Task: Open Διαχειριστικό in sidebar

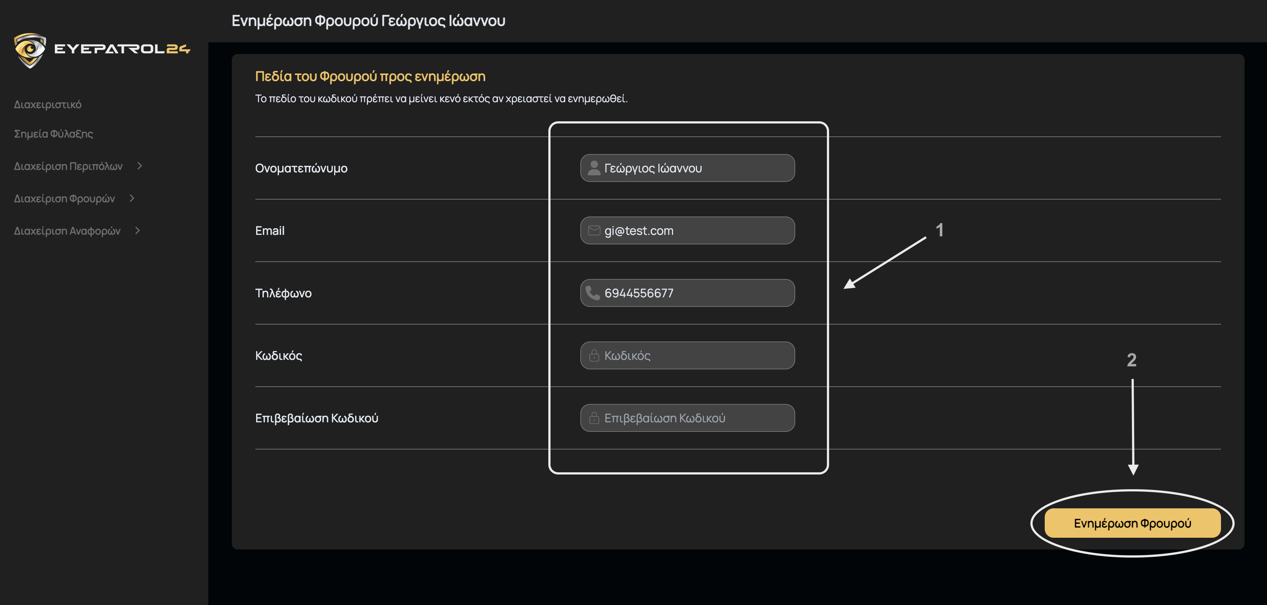Action: (x=48, y=105)
